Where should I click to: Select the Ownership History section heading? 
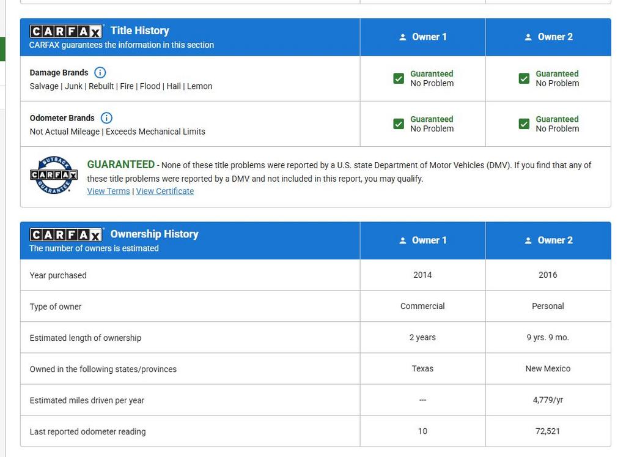click(154, 234)
